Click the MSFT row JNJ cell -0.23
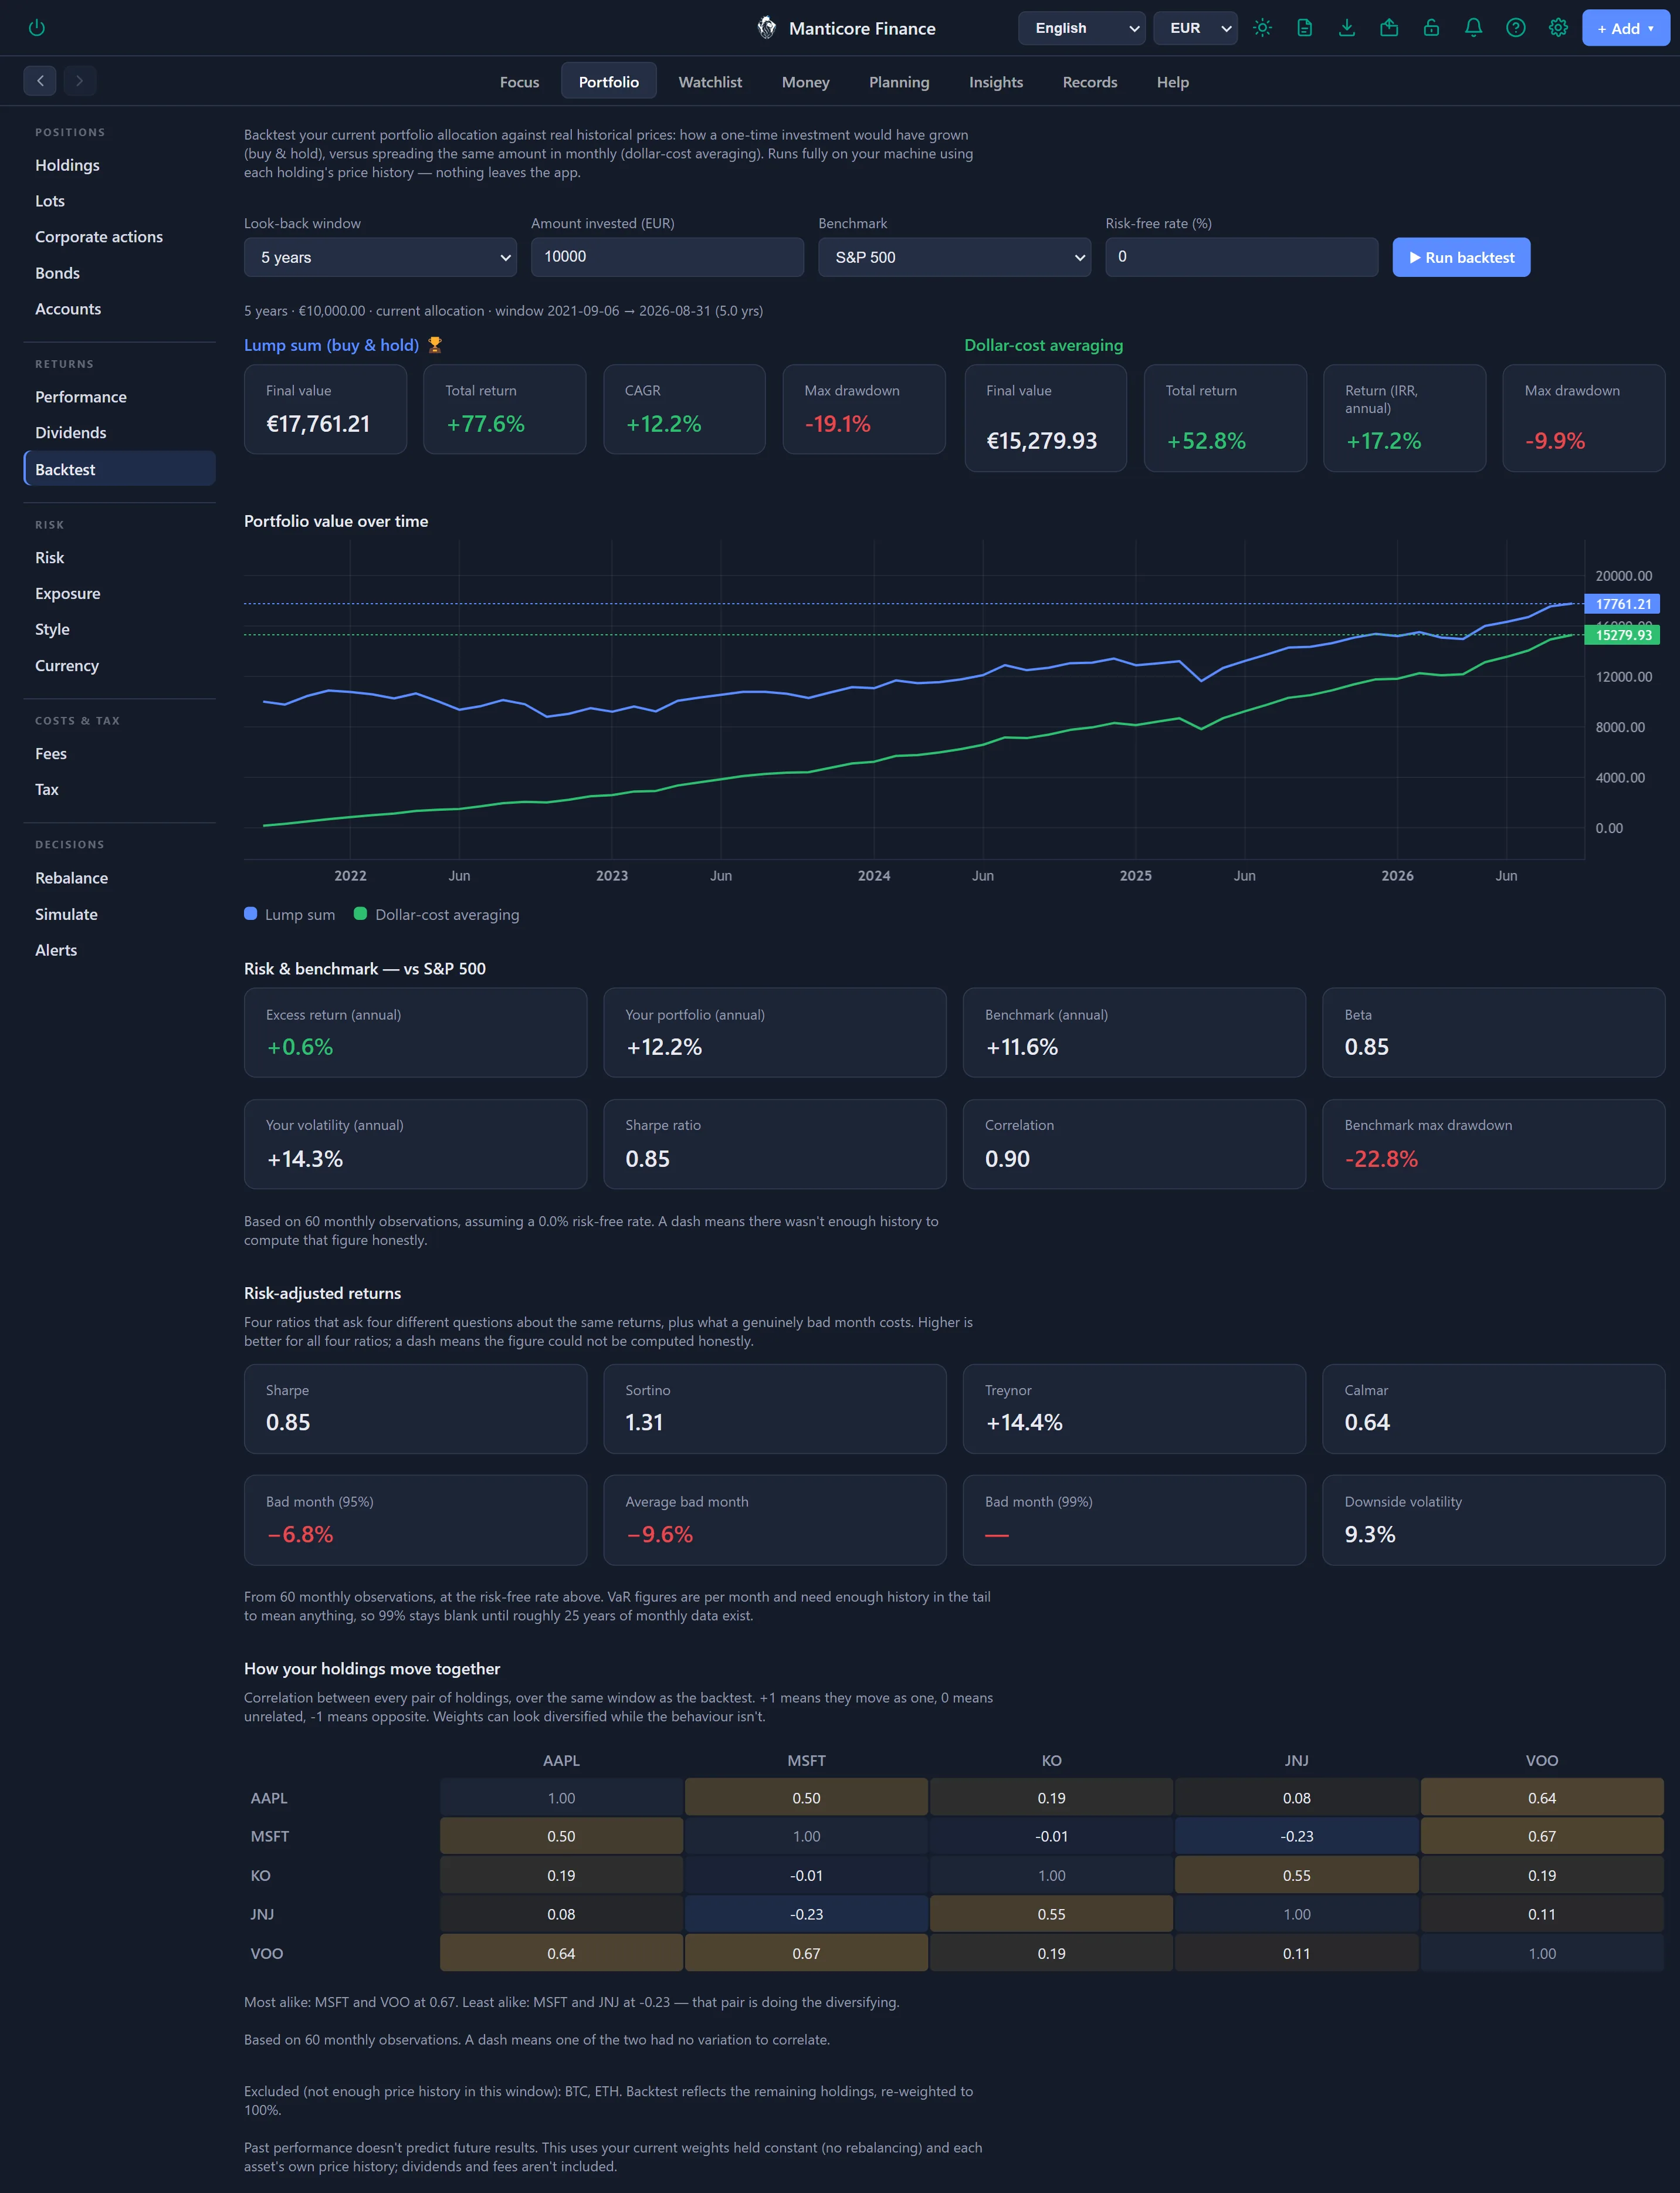 [1297, 1837]
